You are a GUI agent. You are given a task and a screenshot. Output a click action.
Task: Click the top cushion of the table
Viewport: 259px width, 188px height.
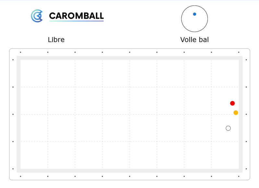(130, 58)
